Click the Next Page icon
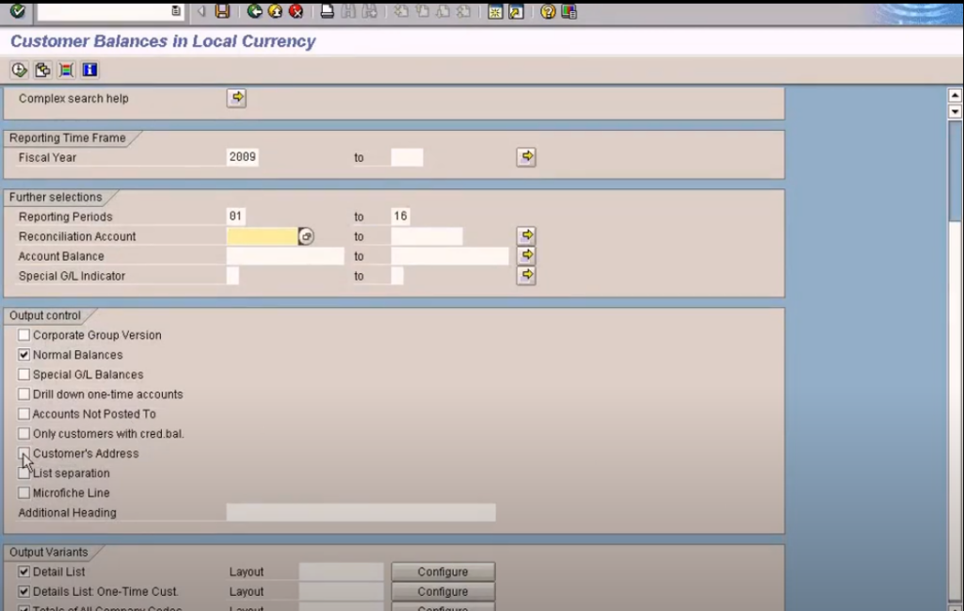This screenshot has height=611, width=964. pos(442,11)
